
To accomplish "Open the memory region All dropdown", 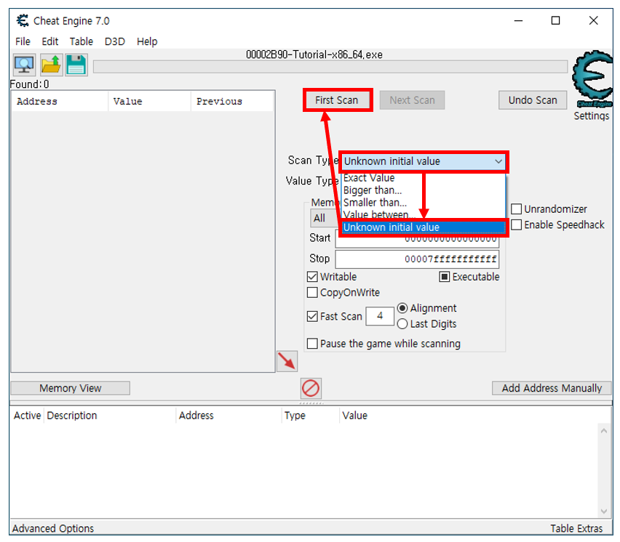I will [325, 218].
